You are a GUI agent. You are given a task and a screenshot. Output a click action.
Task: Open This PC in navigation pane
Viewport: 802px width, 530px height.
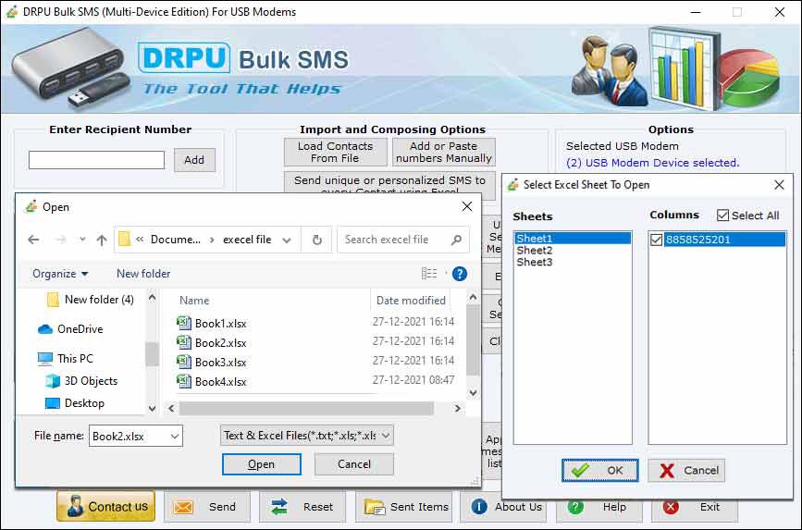point(66,358)
